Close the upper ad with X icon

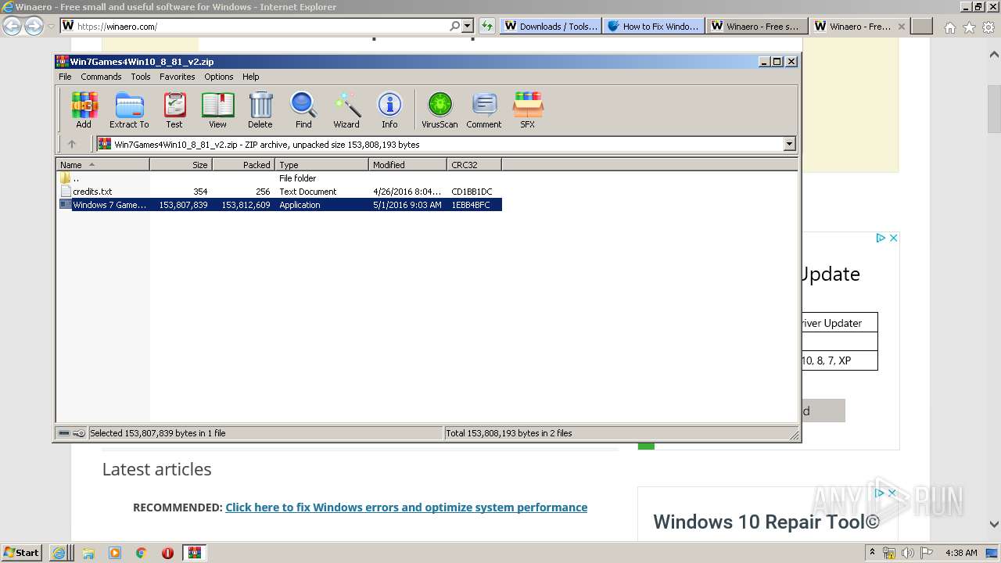click(892, 238)
